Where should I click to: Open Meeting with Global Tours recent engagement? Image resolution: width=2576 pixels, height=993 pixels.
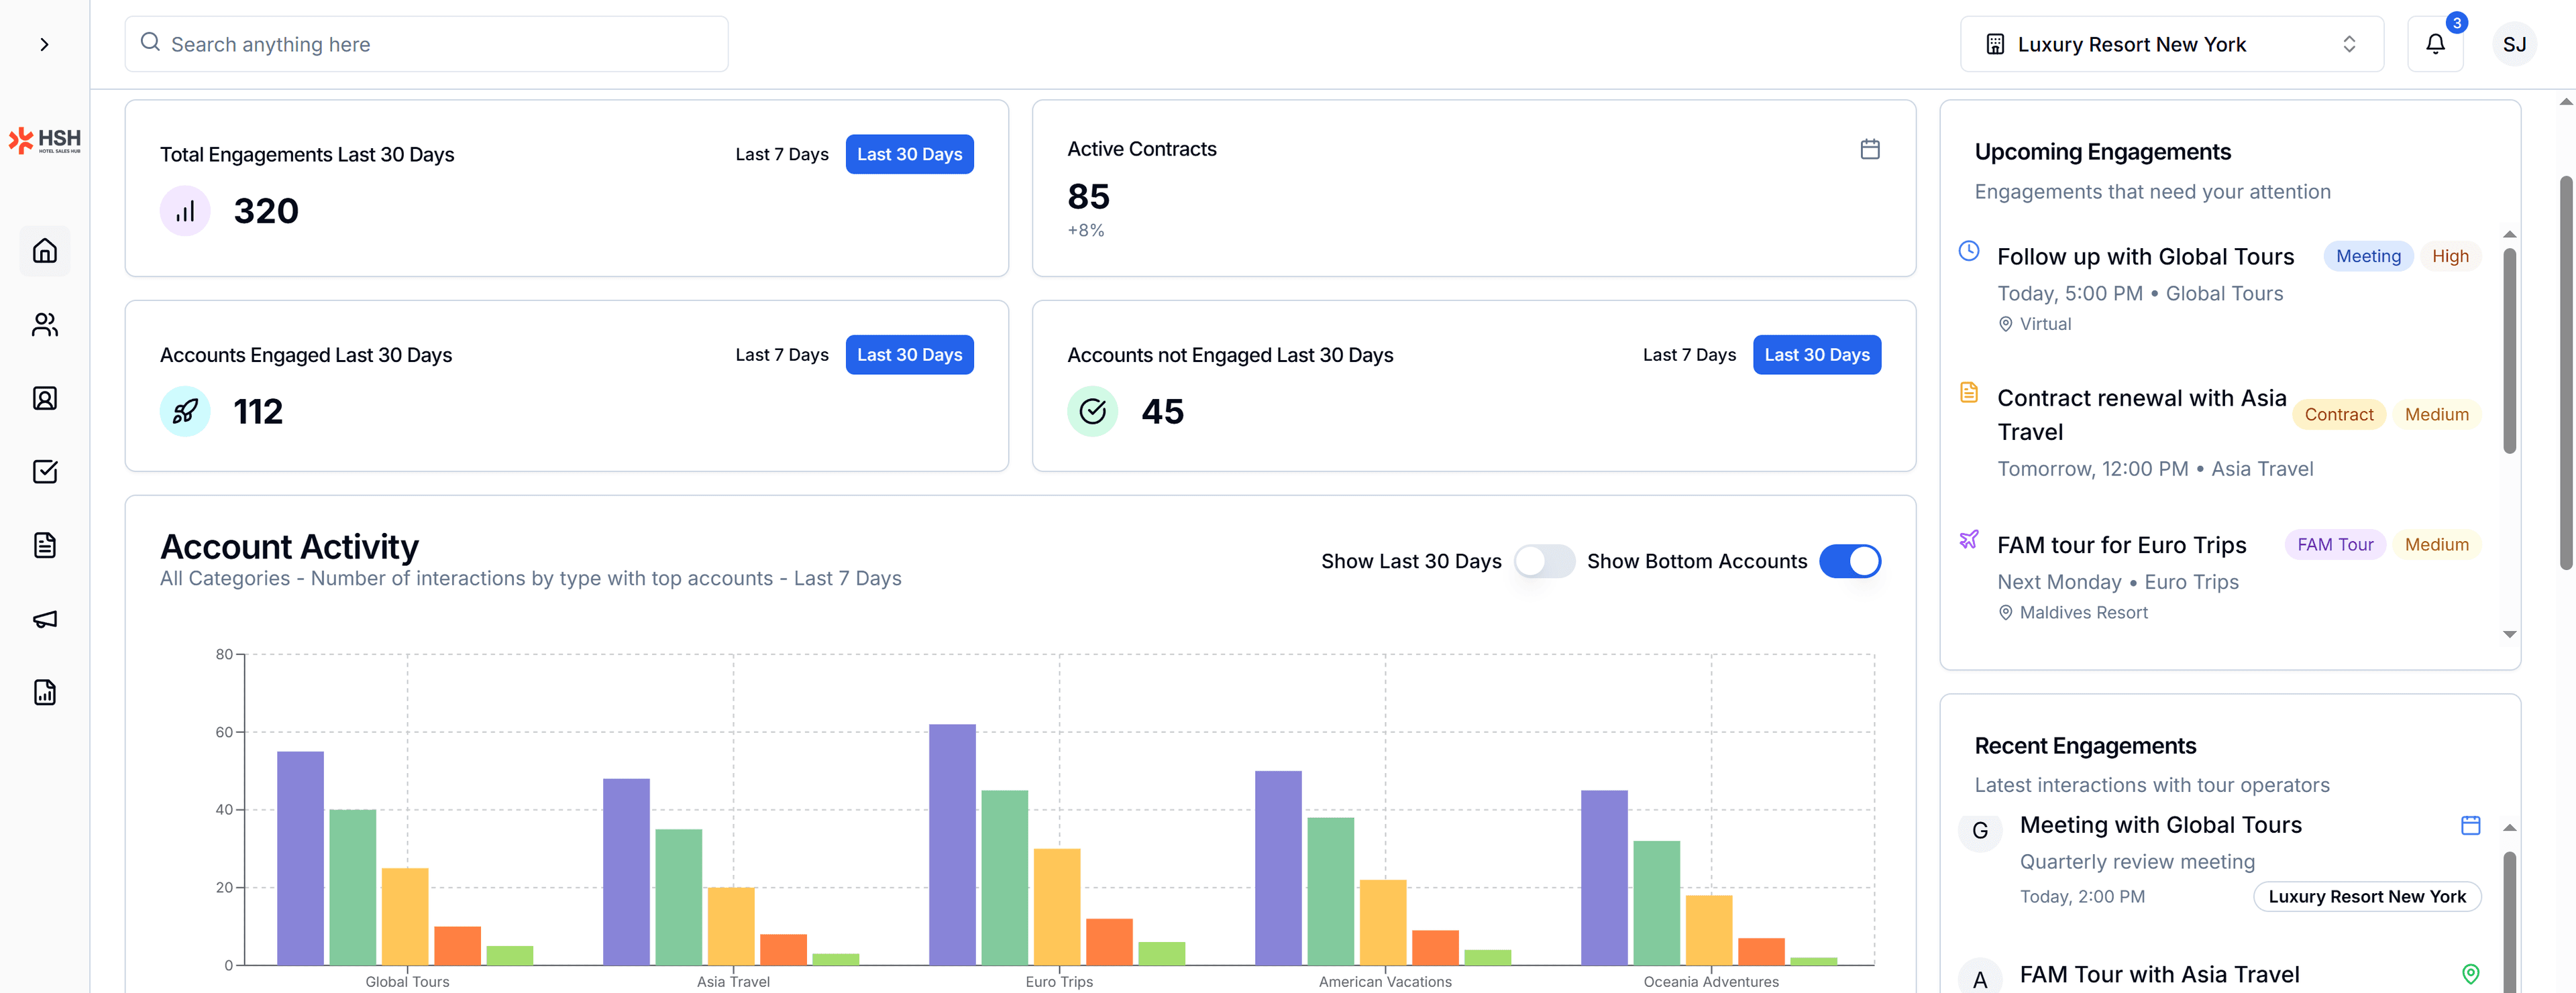point(2160,825)
